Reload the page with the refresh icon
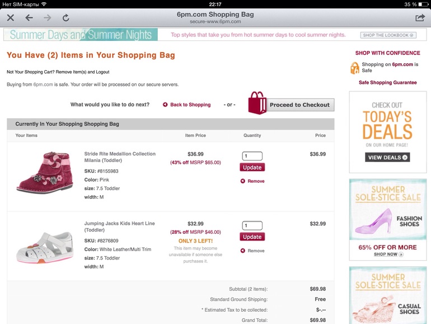The height and width of the screenshot is (324, 431). [x=65, y=18]
